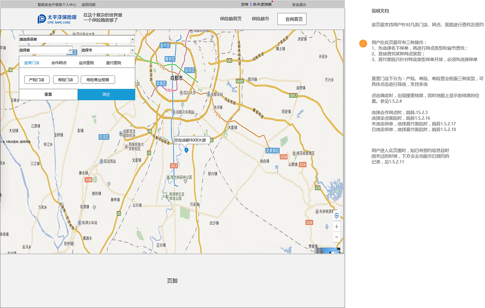Viewport: 485px width, 308px height.
Task: Click the 安全退出 logout link
Action: pos(299,5)
